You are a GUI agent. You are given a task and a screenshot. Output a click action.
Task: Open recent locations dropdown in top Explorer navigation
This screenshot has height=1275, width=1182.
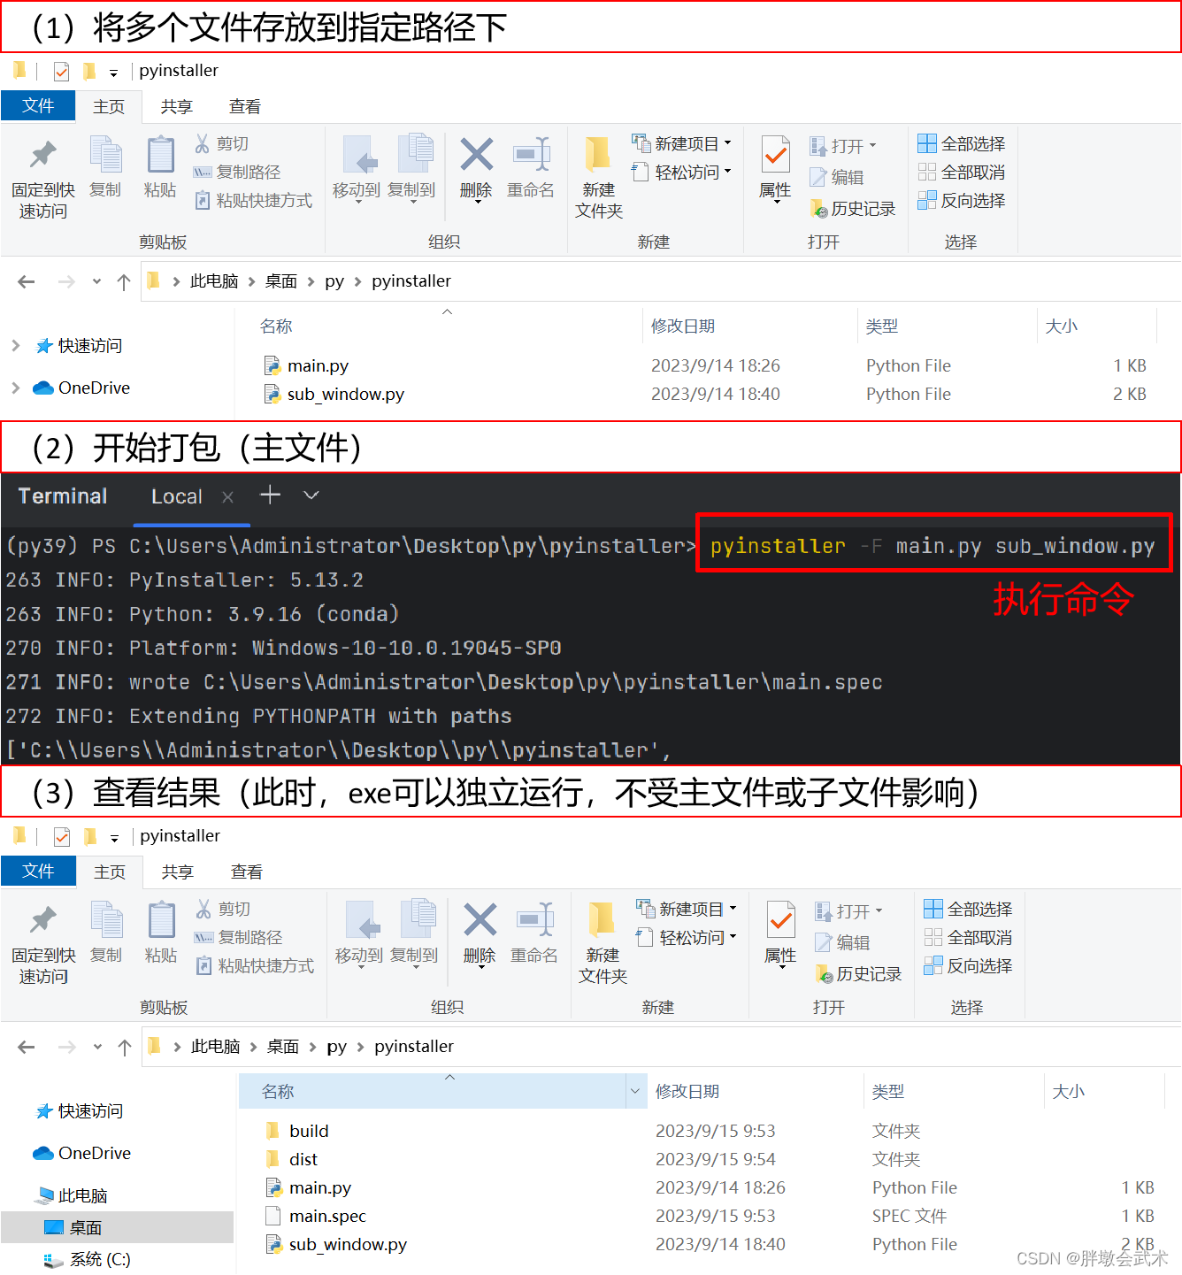coord(96,281)
